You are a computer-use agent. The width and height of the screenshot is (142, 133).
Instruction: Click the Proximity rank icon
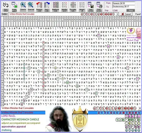pyautogui.click(x=73, y=5)
